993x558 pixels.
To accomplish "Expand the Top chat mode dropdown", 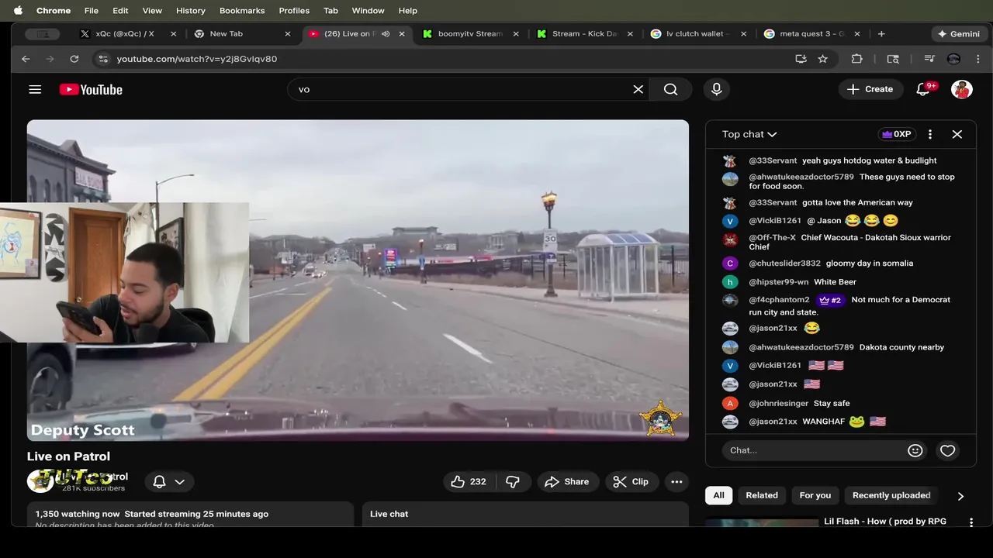I will click(749, 134).
